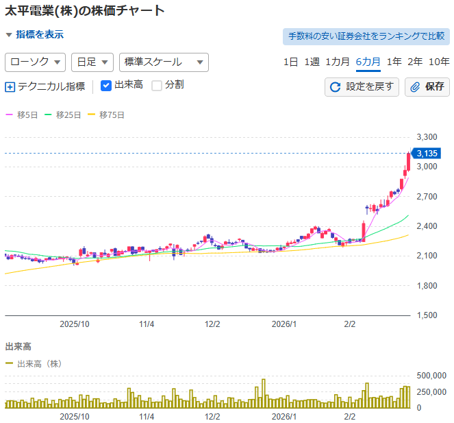This screenshot has width=454, height=423.
Task: Click the plus icon beside テクニカル指標
Action: [x=10, y=87]
